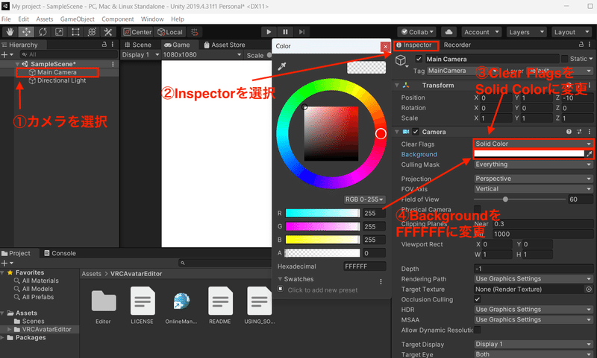597x358 pixels.
Task: Open the Layers dropdown
Action: click(526, 32)
